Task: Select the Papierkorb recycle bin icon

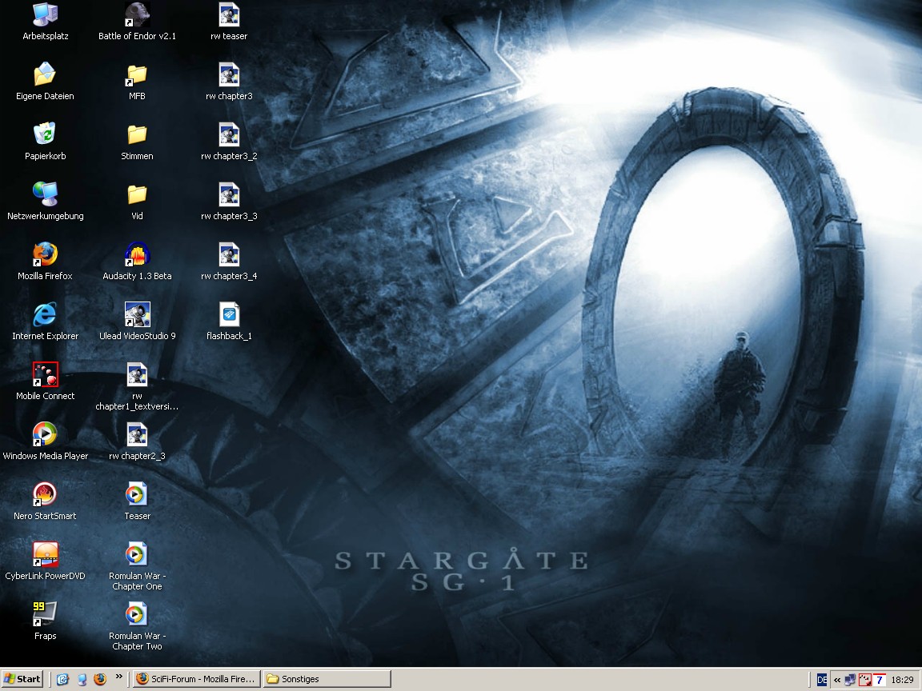Action: coord(45,135)
